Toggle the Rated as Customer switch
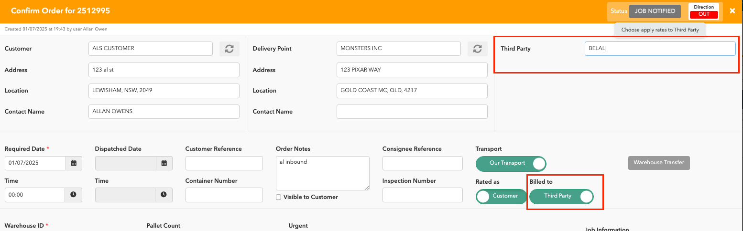 click(501, 196)
